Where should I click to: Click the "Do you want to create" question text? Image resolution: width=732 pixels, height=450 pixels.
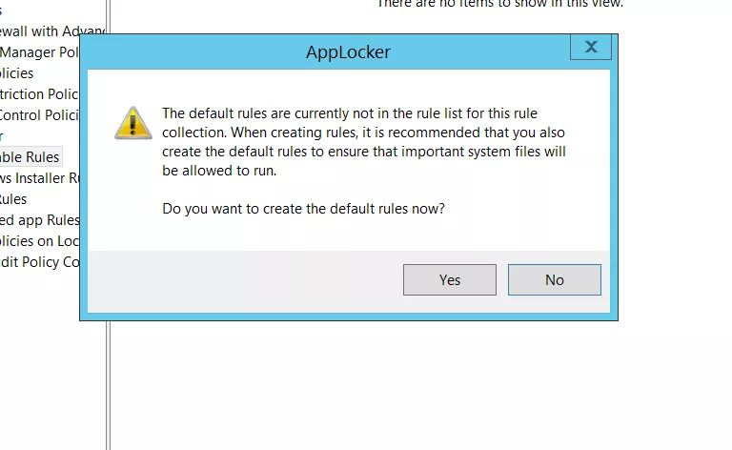[x=303, y=208]
